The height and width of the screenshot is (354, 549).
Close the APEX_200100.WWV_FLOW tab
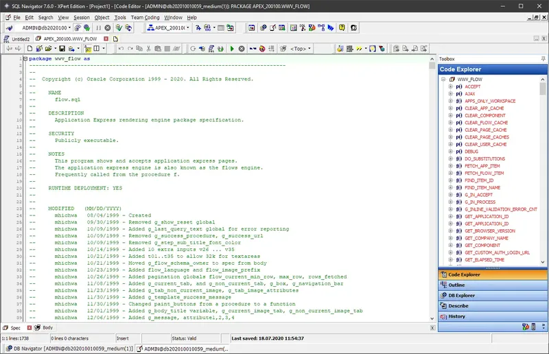(106, 39)
